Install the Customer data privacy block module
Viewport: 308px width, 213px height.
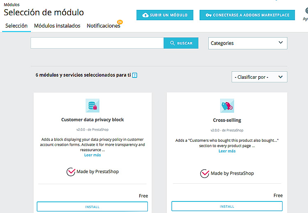coord(92,207)
